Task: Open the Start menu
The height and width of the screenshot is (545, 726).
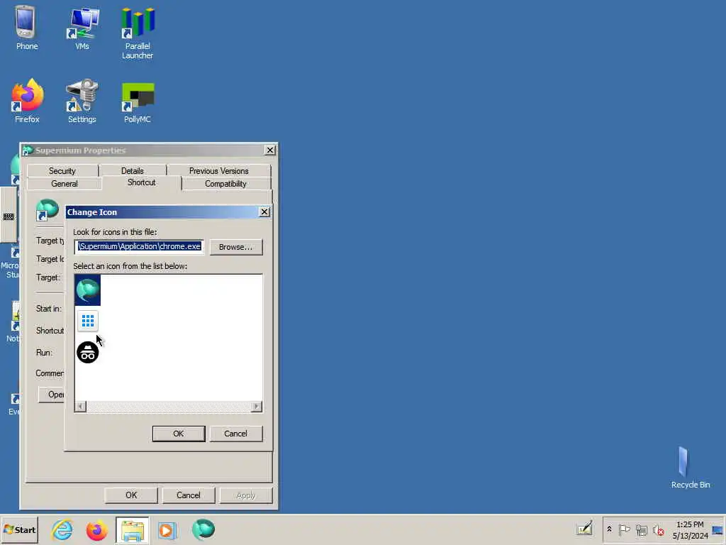Action: tap(19, 529)
